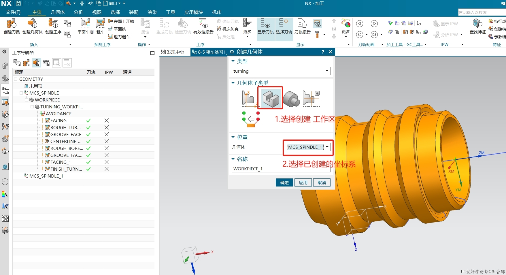Open the 文件(F) menu
506x275 pixels.
click(x=13, y=12)
